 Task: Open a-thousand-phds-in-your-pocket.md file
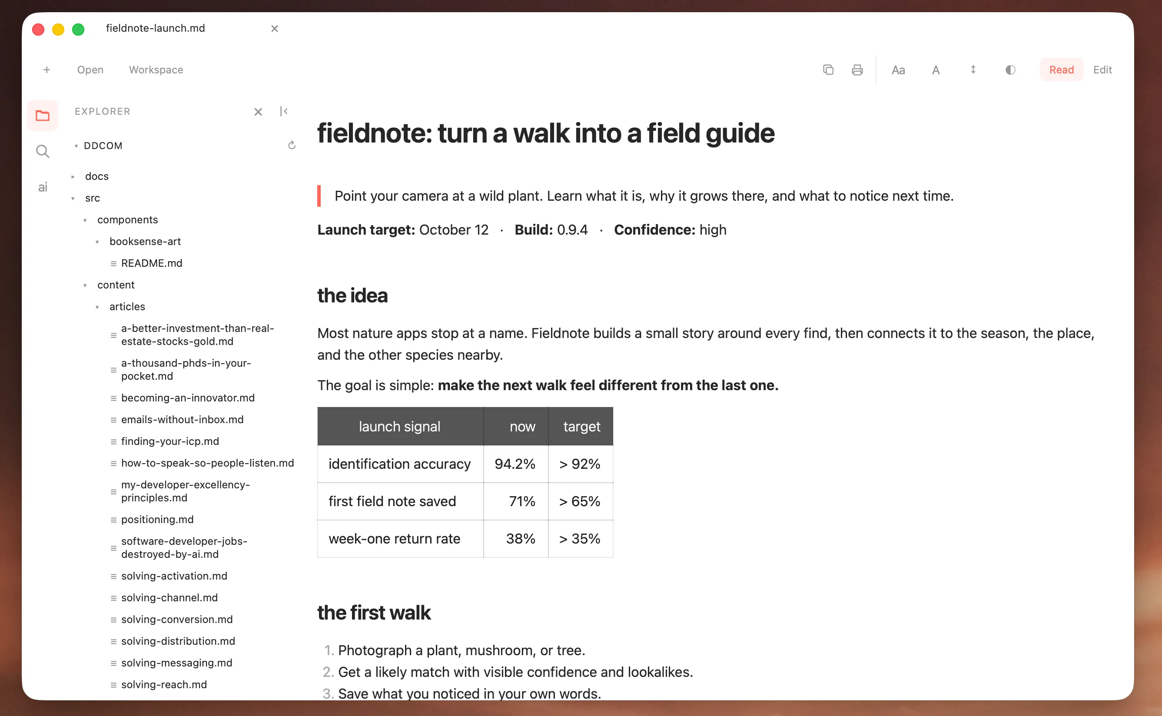186,369
